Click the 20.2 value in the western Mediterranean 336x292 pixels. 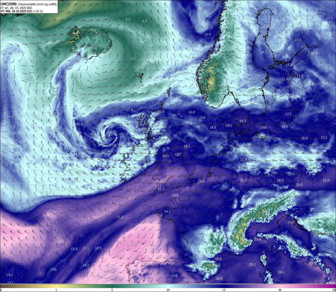[252, 265]
